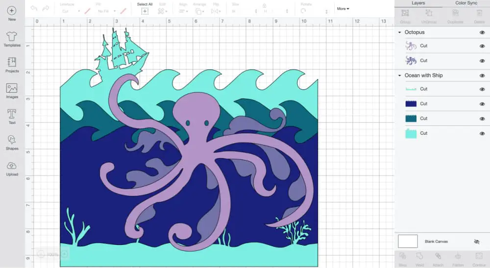Hide the Octopus group
Image resolution: width=490 pixels, height=268 pixels.
coord(482,32)
